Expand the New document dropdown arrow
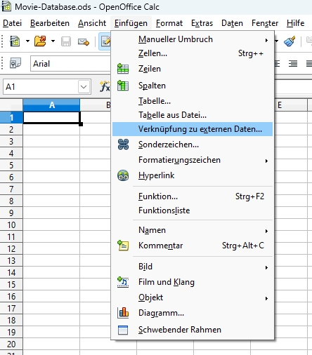The height and width of the screenshot is (355, 312). 27,41
